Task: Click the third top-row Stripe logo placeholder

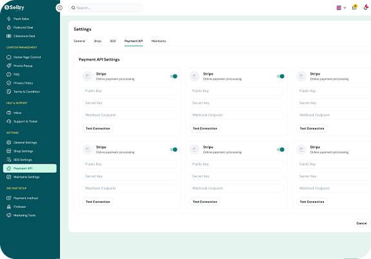Action: click(x=301, y=76)
